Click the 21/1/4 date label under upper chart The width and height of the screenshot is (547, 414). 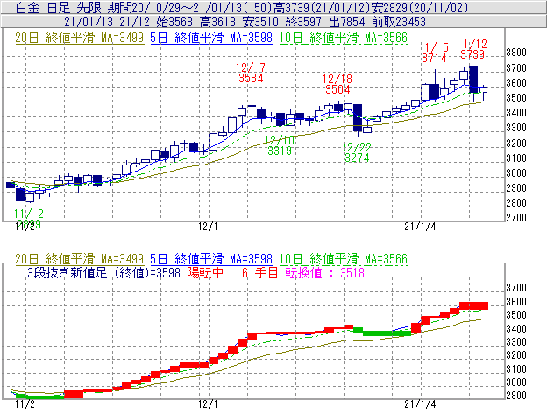(x=420, y=227)
